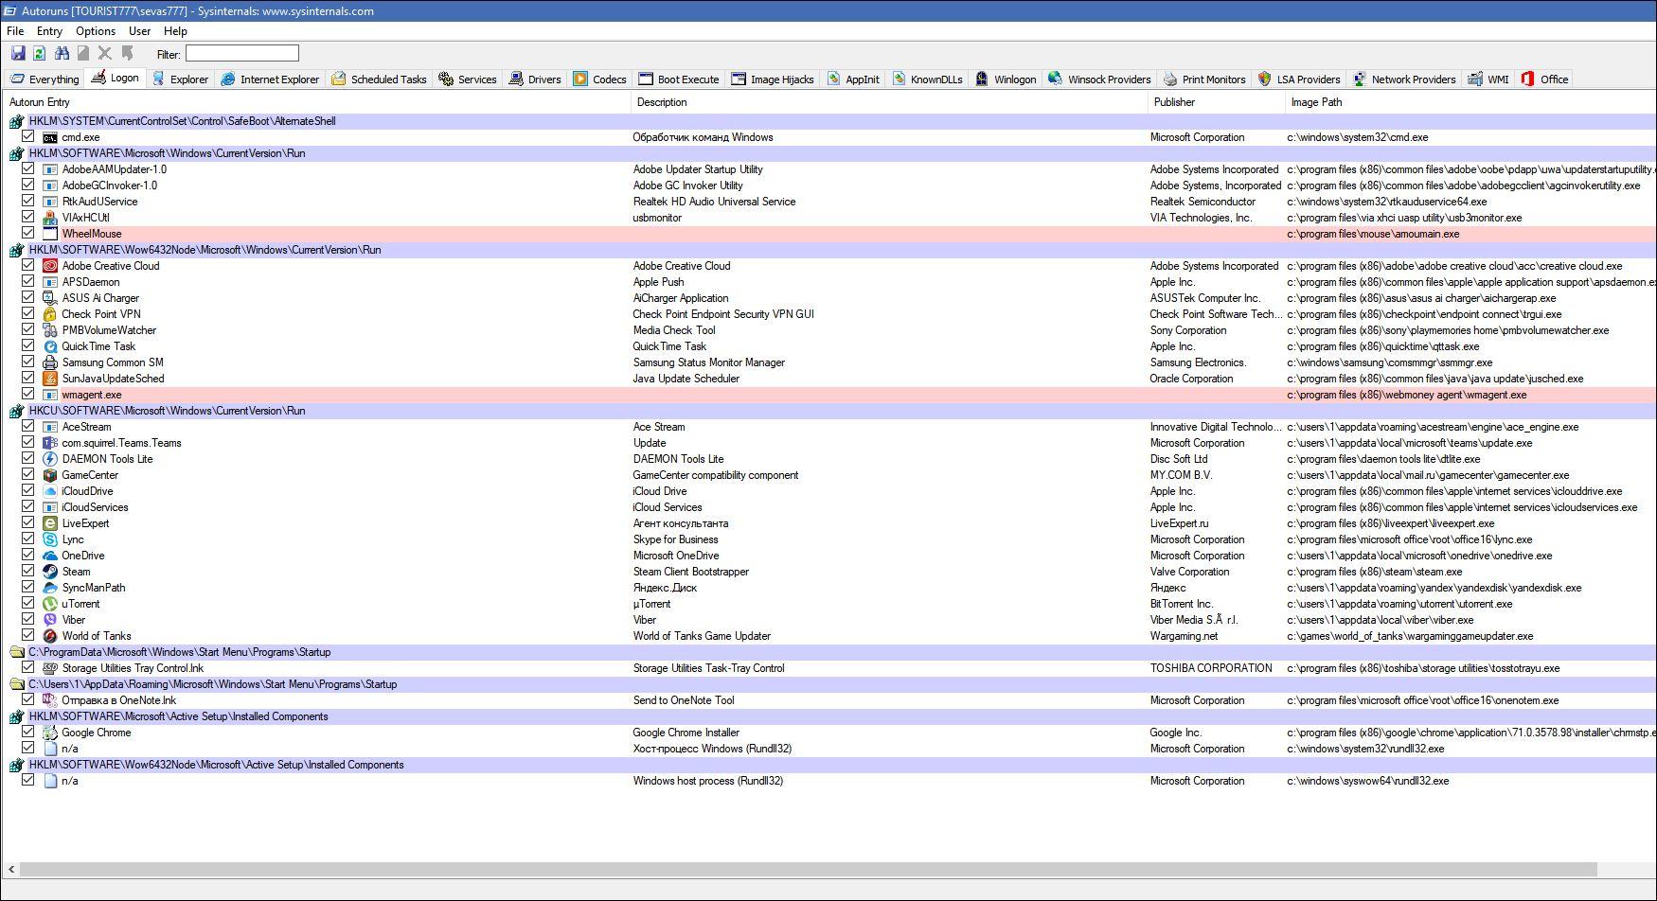Switch to the Everything tab

45,79
